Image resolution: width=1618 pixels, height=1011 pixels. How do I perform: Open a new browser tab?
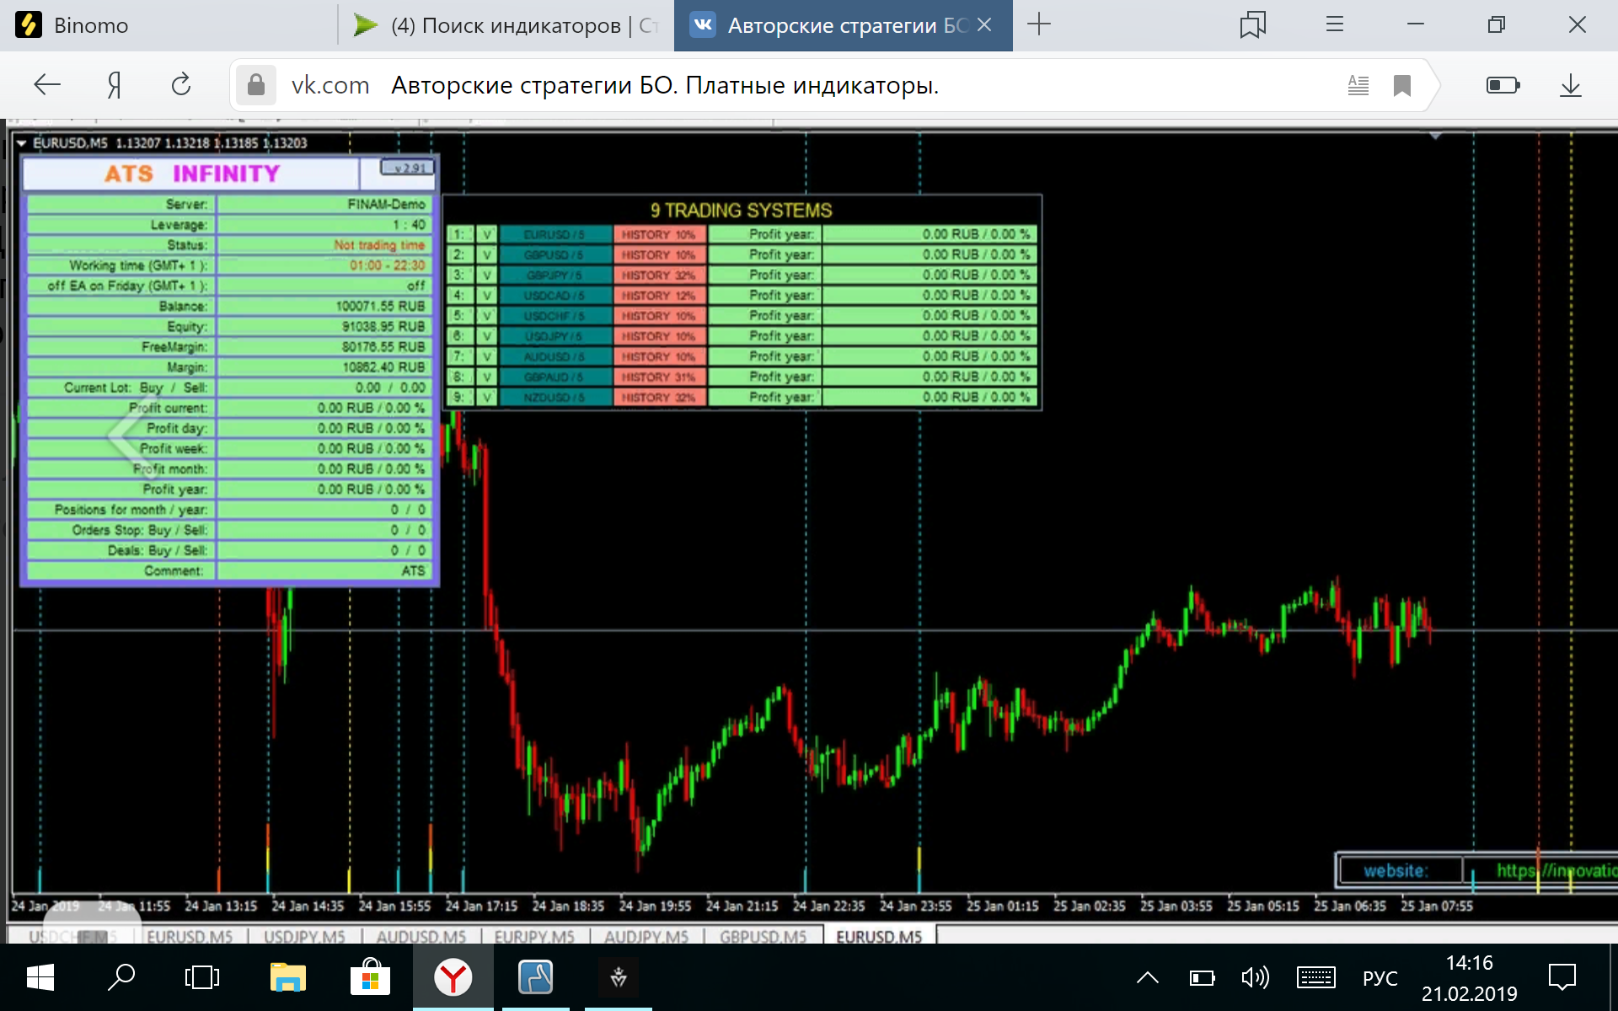coord(1039,24)
